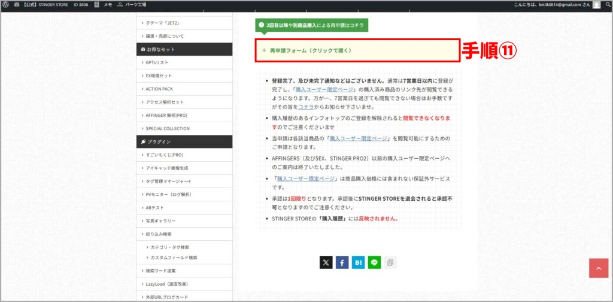Share the page via LINE
The width and height of the screenshot is (613, 302).
pyautogui.click(x=374, y=262)
